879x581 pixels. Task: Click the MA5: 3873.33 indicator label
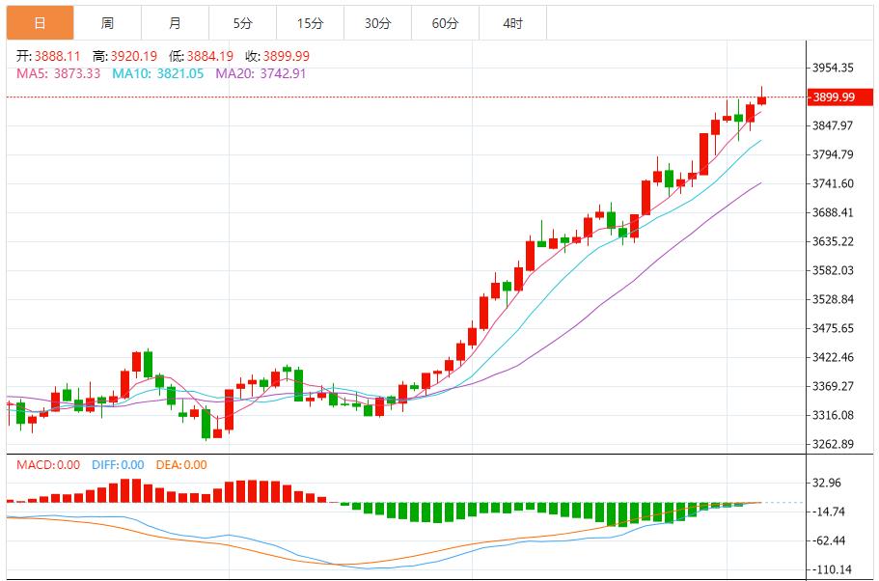[x=59, y=73]
